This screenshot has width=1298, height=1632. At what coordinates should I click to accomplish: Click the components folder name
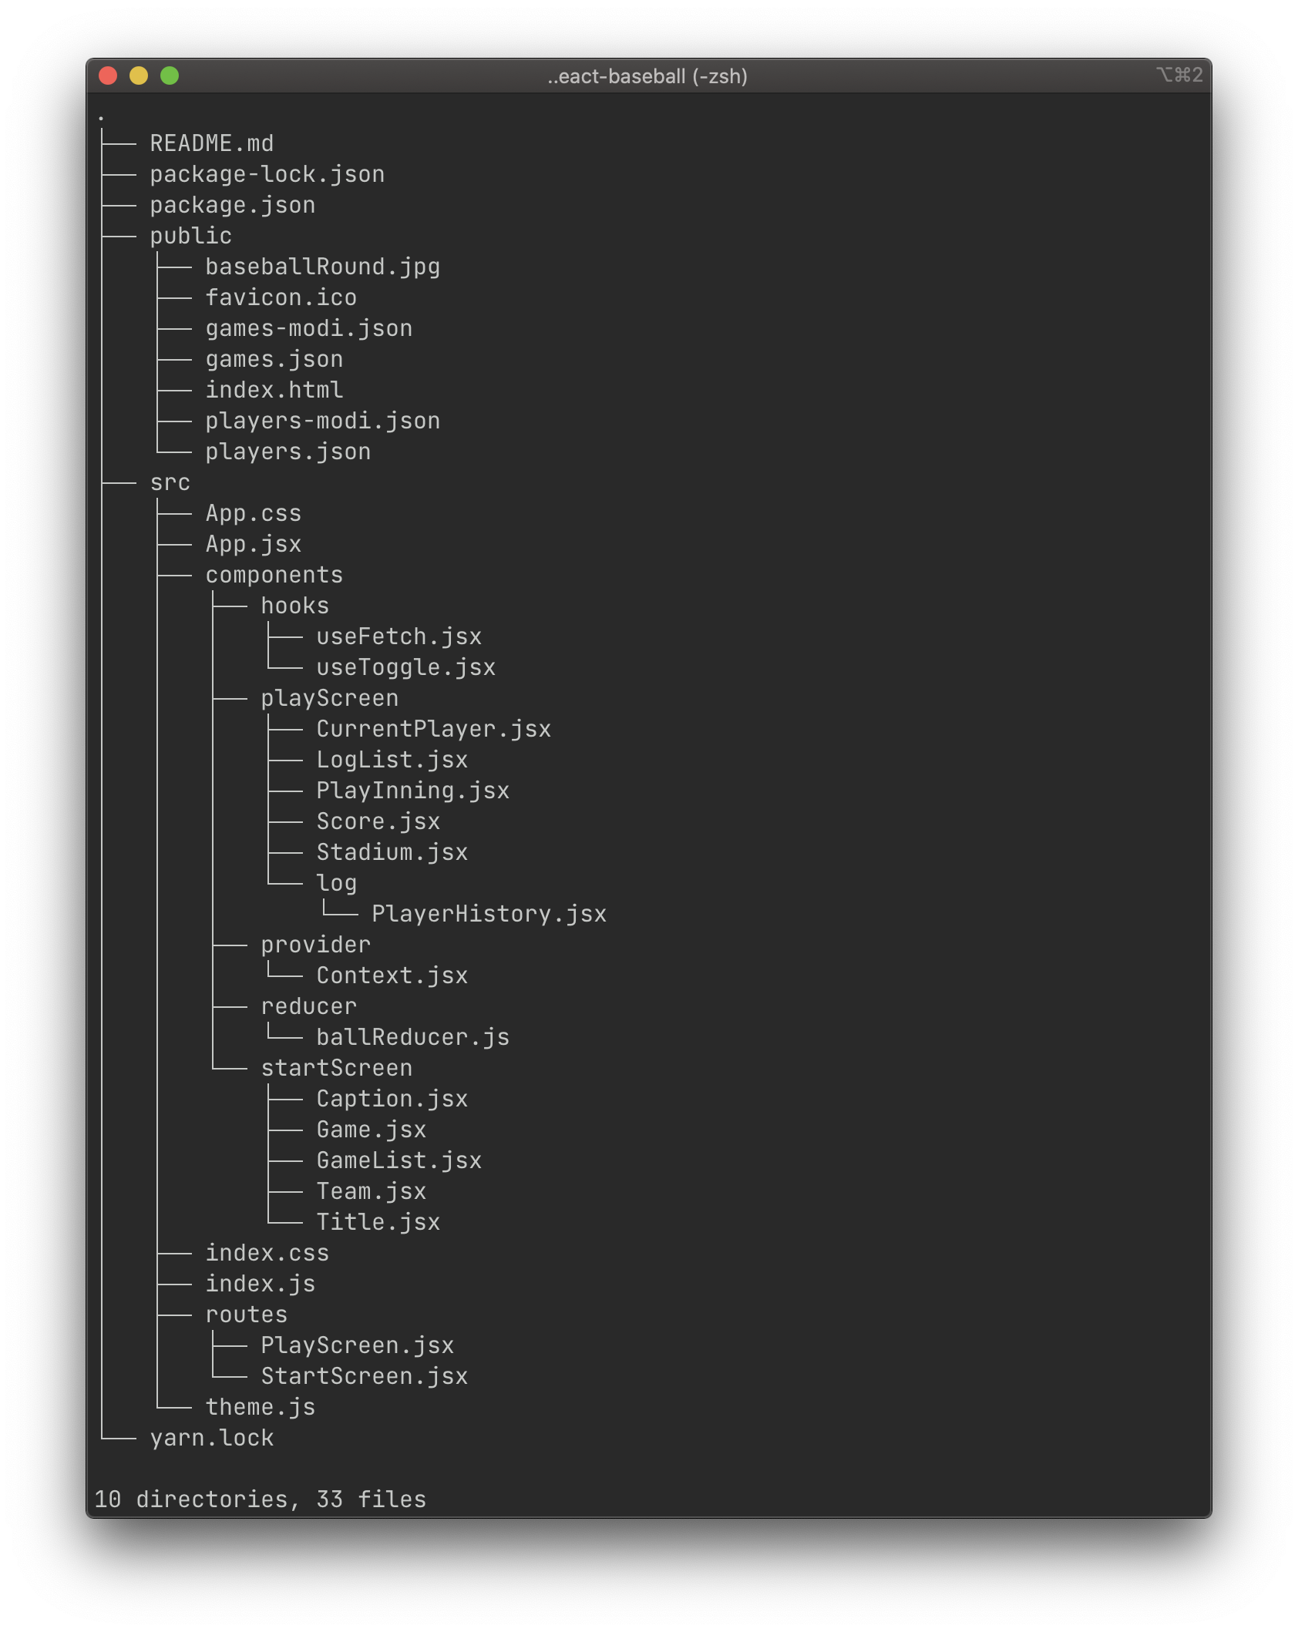274,575
